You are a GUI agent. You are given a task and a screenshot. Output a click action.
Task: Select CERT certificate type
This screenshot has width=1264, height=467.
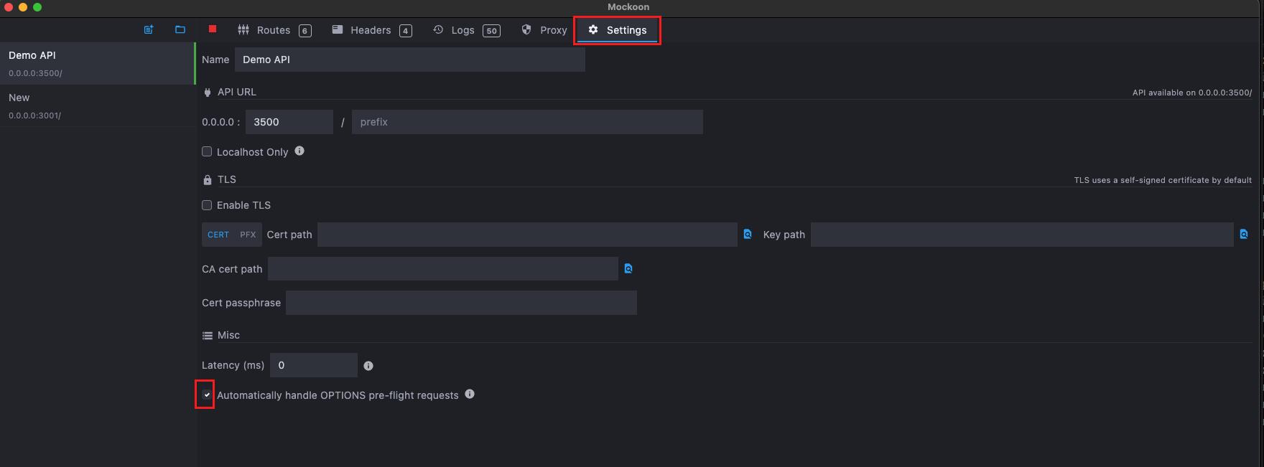[x=218, y=235]
